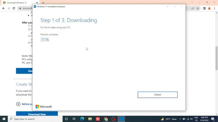Viewport: 218px width, 122px height.
Task: Open Task View on taskbar
Action: pyautogui.click(x=74, y=119)
